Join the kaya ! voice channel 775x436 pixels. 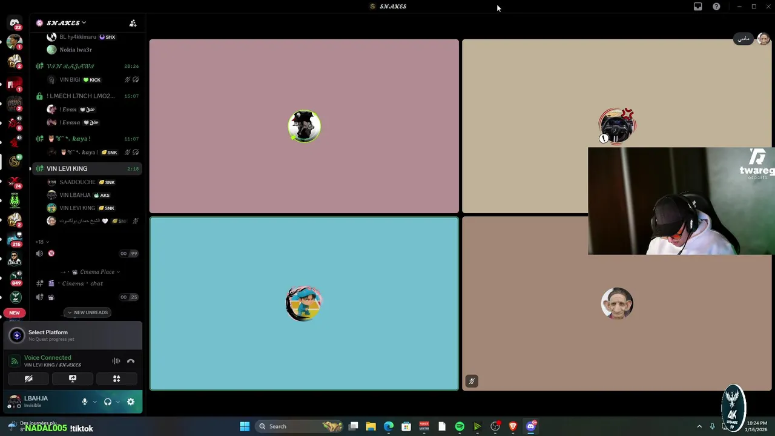coord(88,139)
